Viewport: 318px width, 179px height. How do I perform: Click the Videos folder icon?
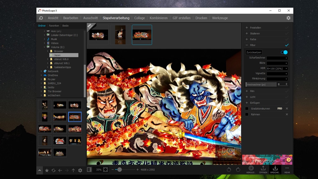[48, 43]
